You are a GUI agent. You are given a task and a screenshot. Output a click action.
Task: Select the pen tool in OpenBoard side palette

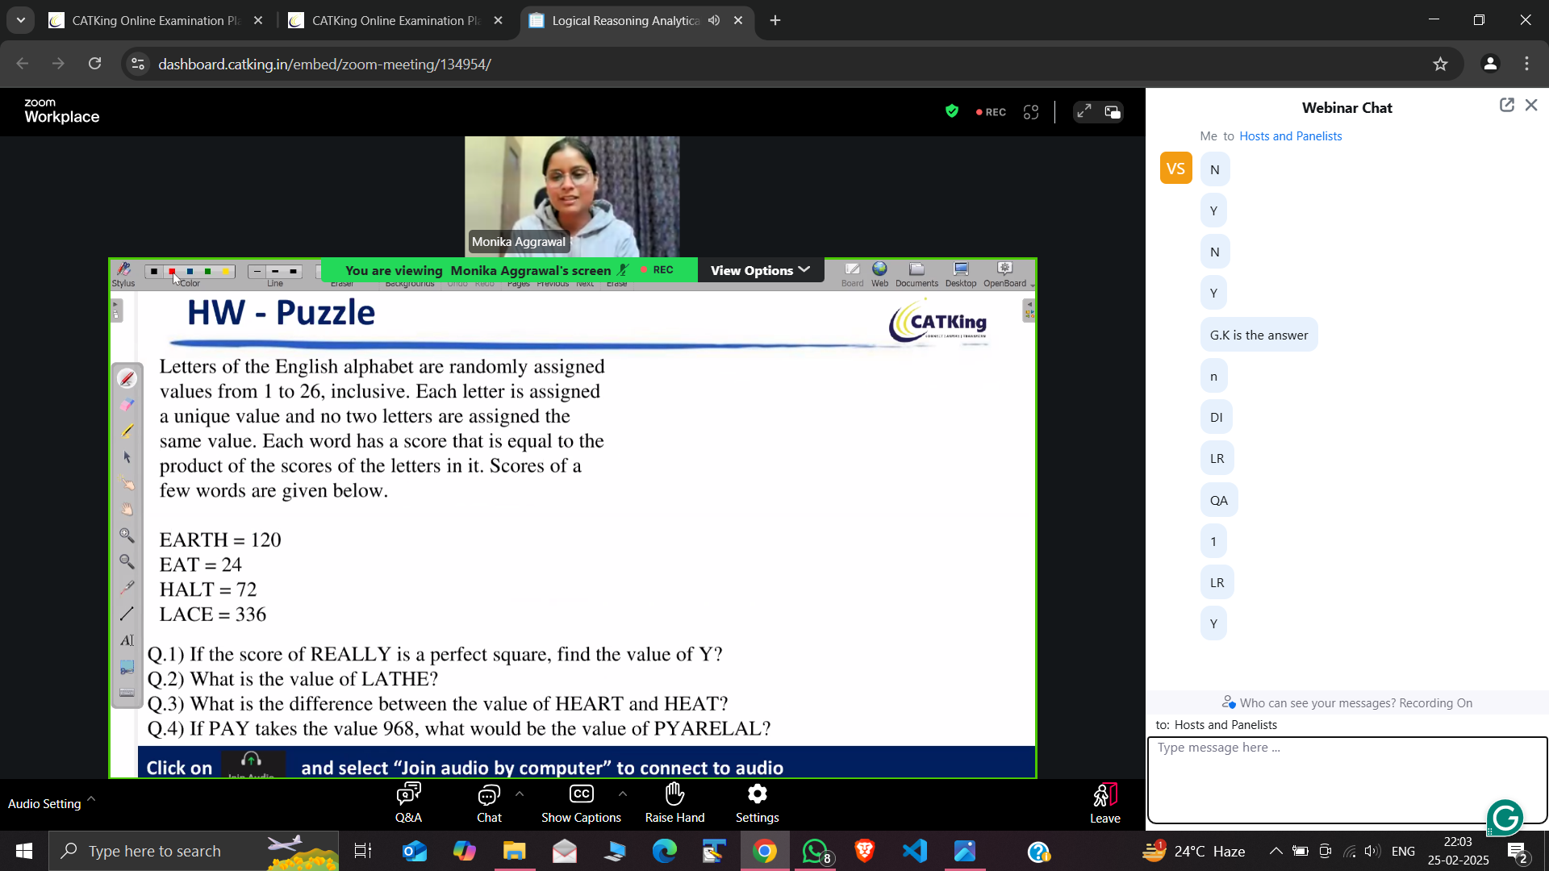click(x=127, y=378)
